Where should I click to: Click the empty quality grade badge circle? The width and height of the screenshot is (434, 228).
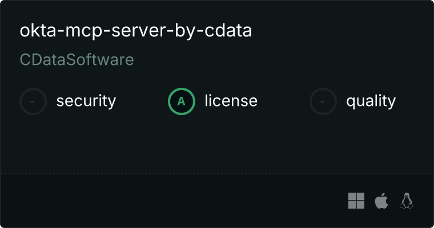click(x=323, y=101)
